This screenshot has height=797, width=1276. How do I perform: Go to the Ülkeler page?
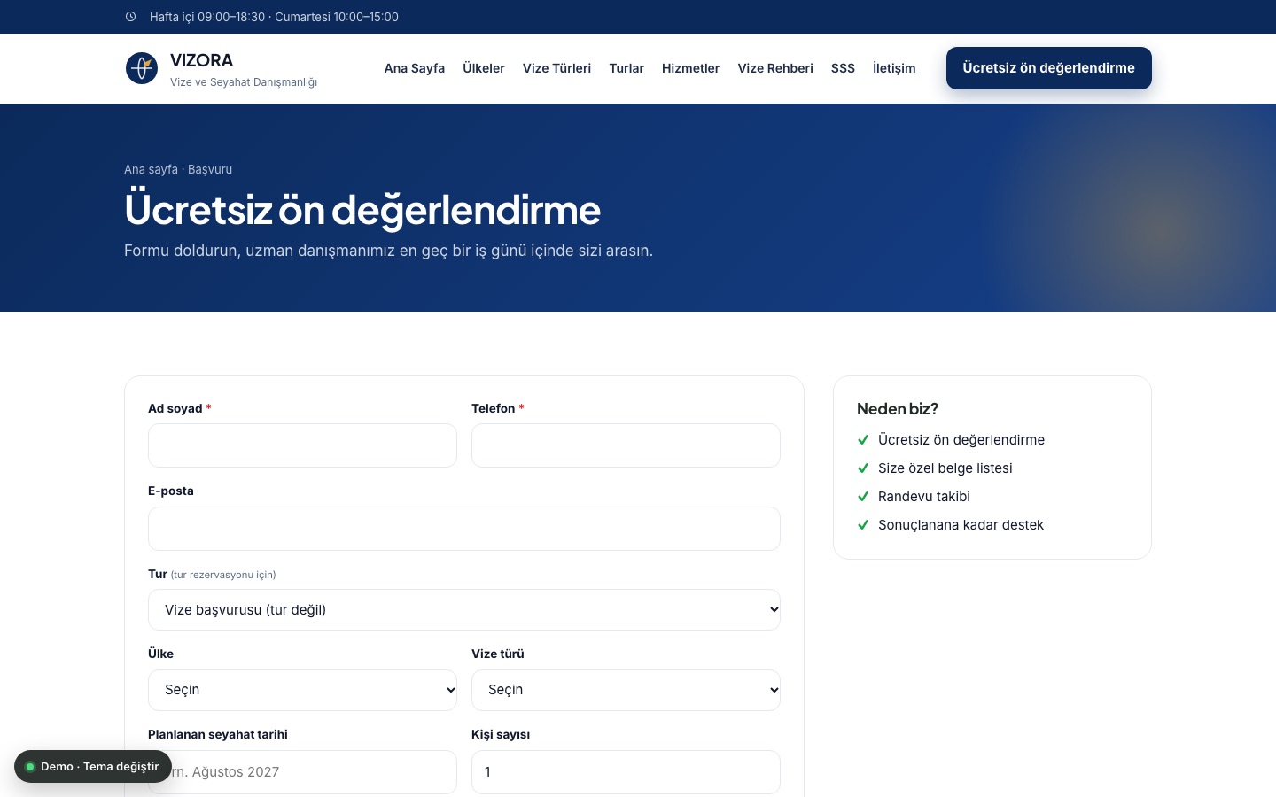[x=484, y=68]
